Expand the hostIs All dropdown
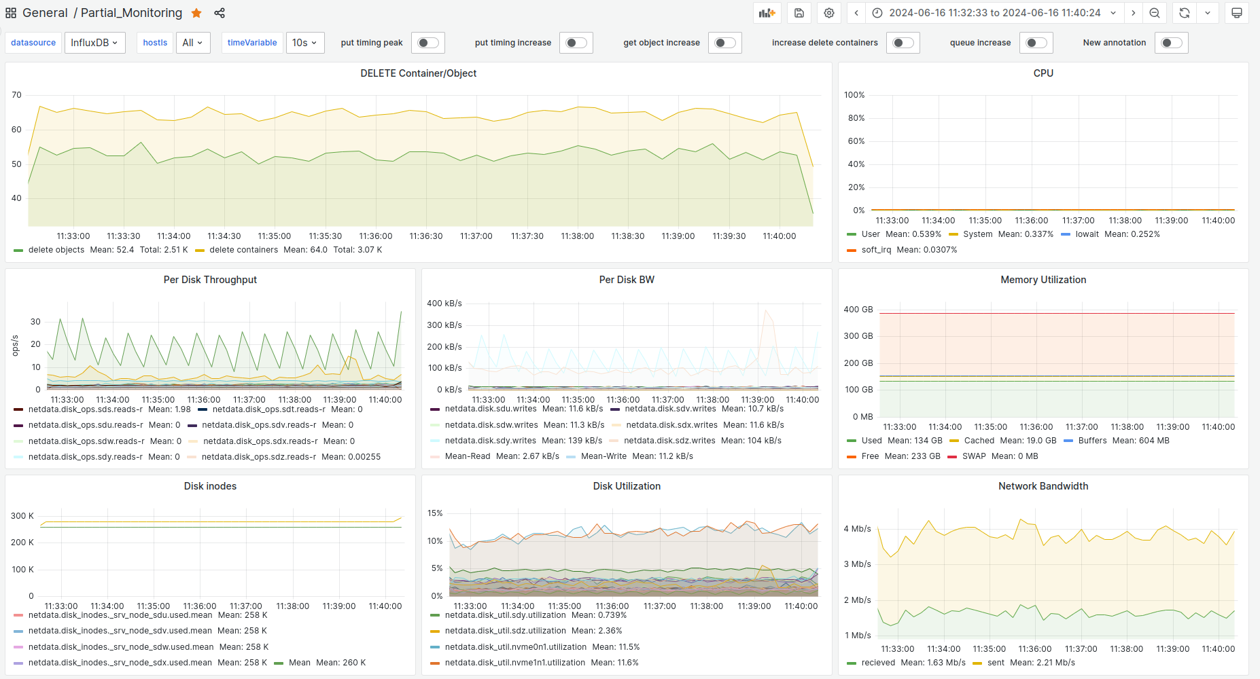1260x679 pixels. [x=192, y=43]
